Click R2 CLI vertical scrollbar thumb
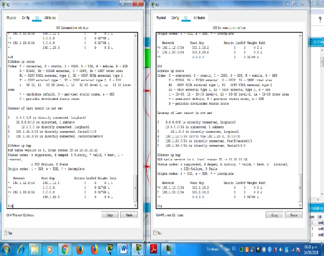This screenshot has height=256, width=324. tap(135, 188)
